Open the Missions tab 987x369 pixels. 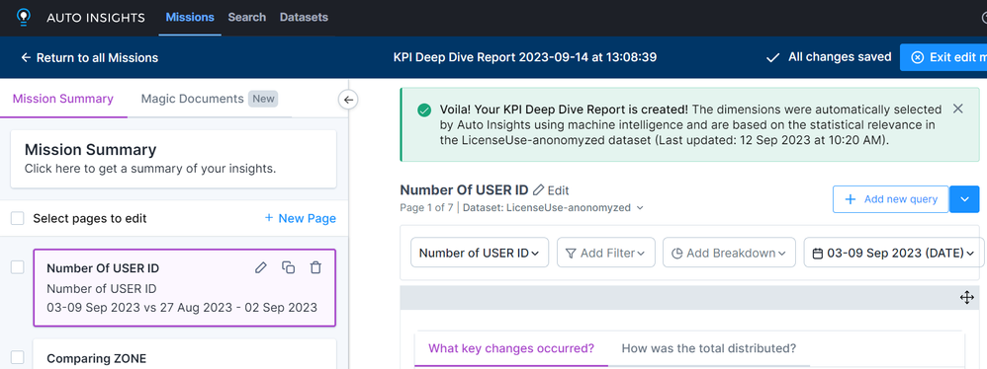coord(190,18)
